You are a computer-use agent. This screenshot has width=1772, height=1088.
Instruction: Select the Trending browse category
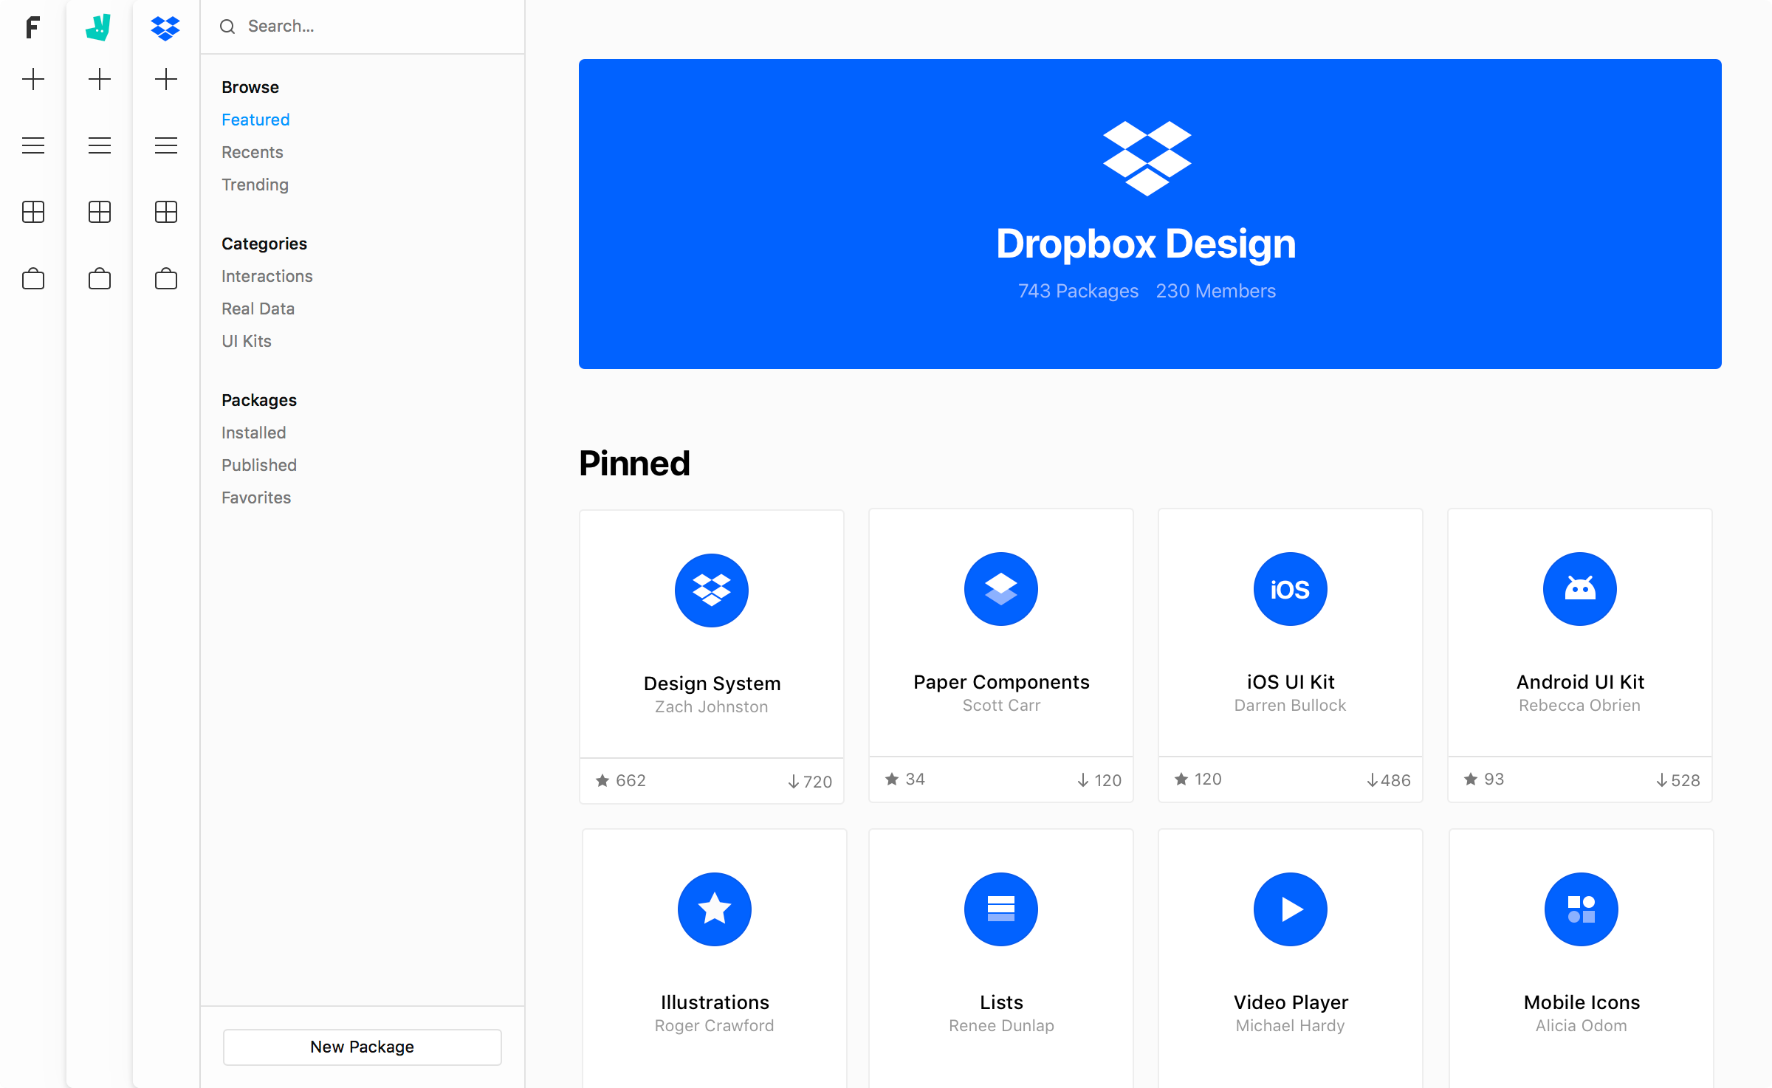pyautogui.click(x=255, y=184)
